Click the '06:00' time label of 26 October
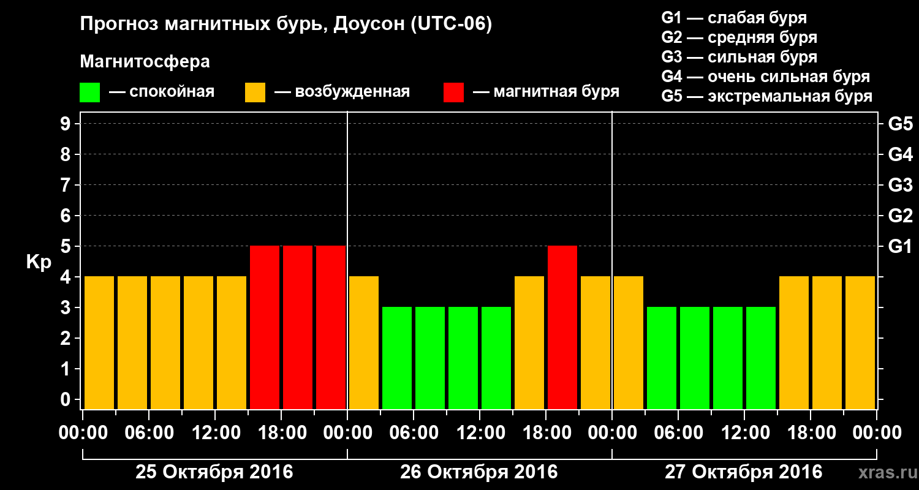Screen dimensions: 919x490 (x=414, y=433)
